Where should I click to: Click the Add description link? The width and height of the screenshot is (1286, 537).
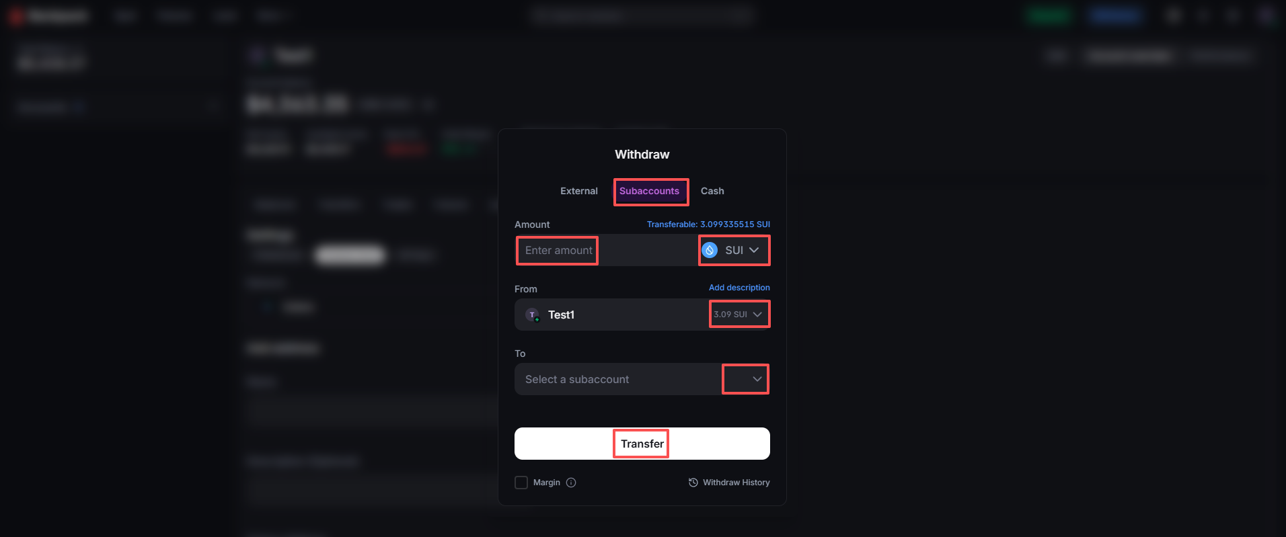tap(739, 288)
